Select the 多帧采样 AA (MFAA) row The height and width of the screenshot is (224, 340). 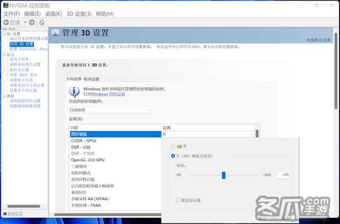(116, 199)
